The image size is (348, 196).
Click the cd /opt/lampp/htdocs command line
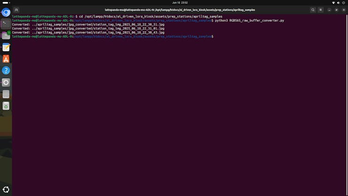(150, 16)
